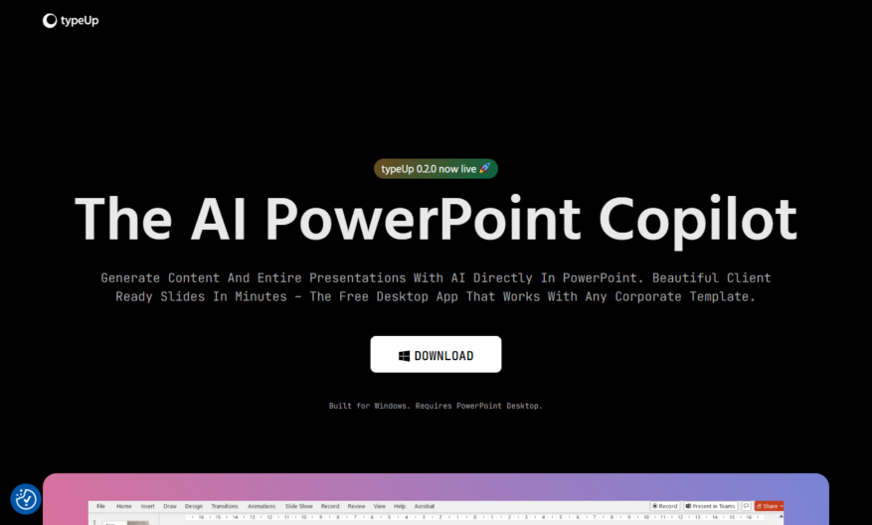The image size is (872, 525).
Task: Switch to Transitions tab in PowerPoint preview
Action: coord(225,506)
